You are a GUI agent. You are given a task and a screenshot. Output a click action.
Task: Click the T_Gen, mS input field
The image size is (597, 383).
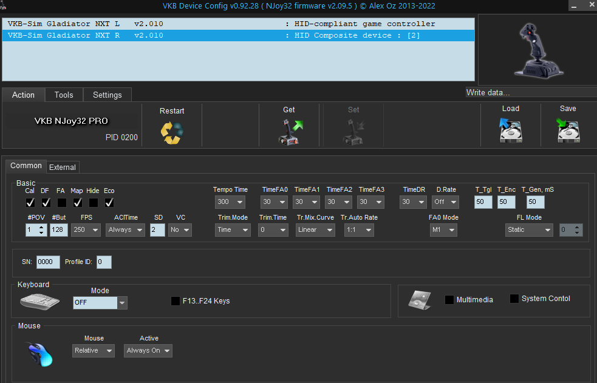[x=535, y=202]
